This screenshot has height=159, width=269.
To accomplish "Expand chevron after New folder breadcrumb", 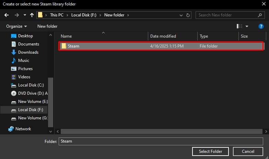I will pos(128,15).
